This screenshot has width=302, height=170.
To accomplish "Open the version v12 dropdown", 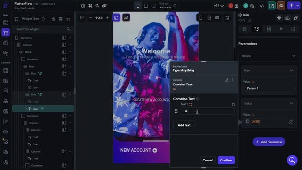I will click(x=219, y=6).
